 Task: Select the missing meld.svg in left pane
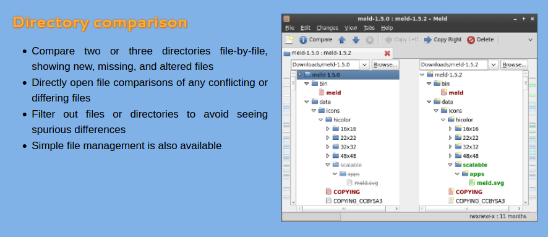point(362,183)
